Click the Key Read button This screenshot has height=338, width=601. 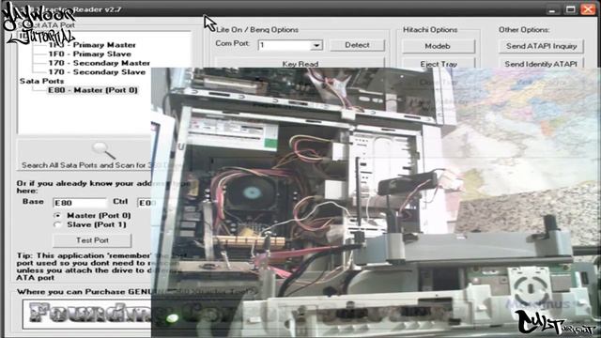tap(300, 63)
